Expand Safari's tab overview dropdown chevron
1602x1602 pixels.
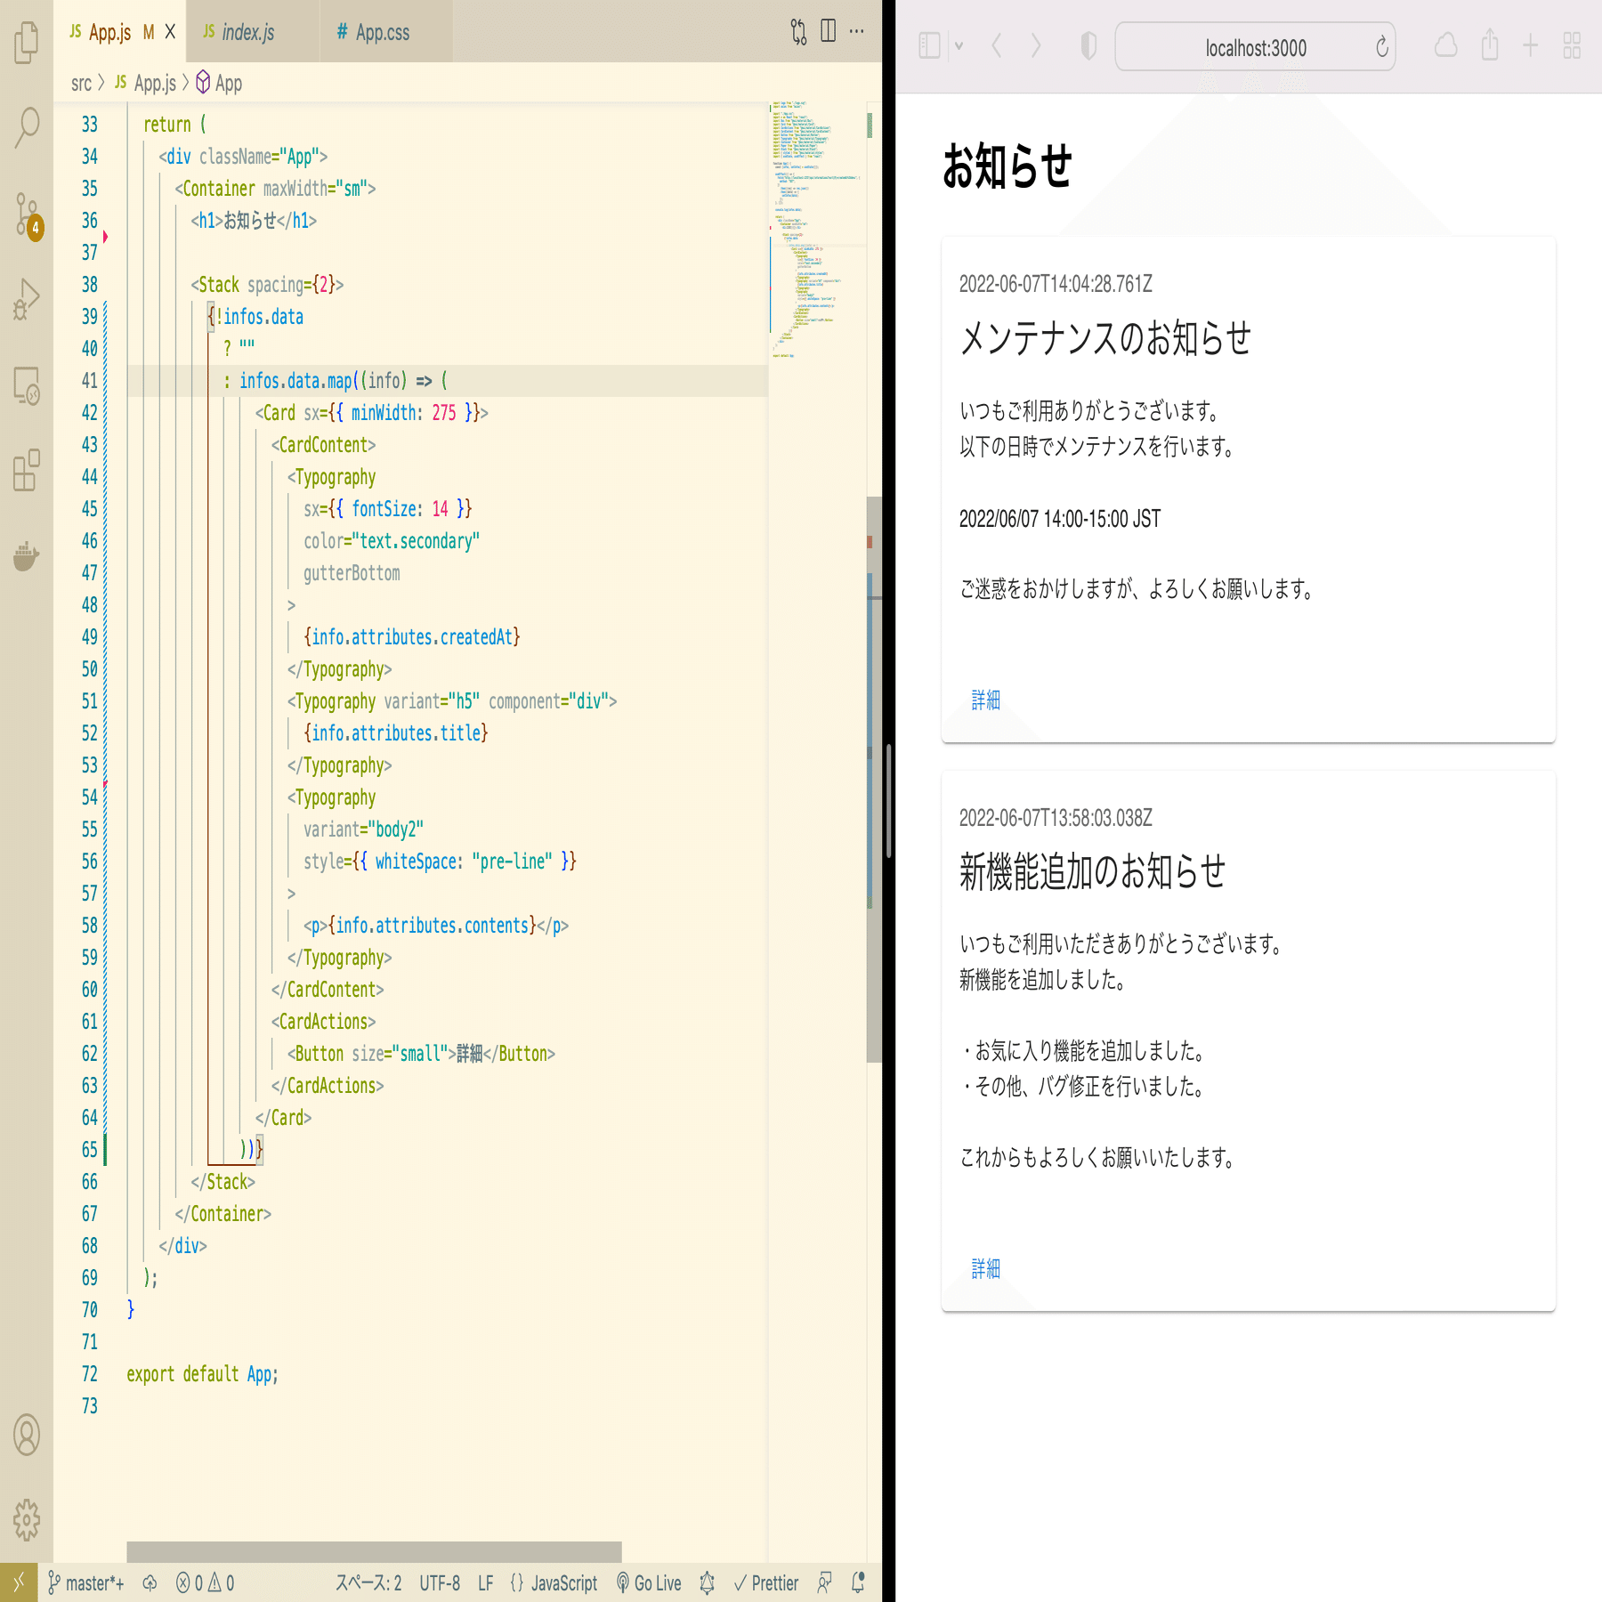pos(959,46)
